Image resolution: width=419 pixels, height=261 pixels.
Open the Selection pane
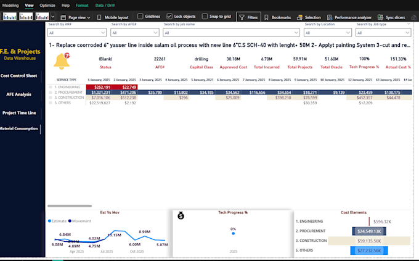point(309,17)
